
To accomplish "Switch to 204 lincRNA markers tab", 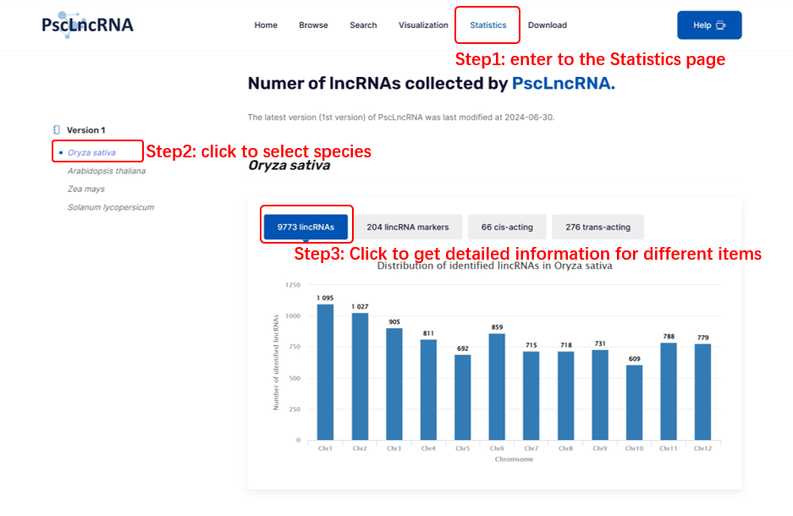I will click(x=408, y=227).
